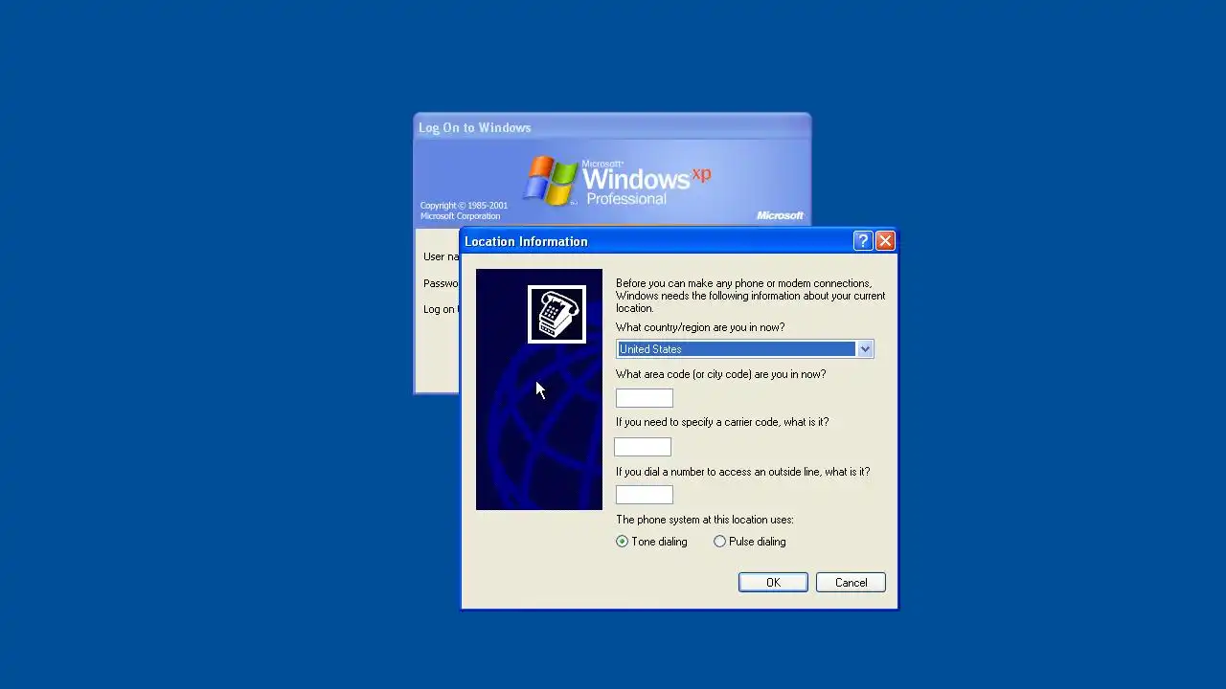Select Tone dialing option
This screenshot has width=1226, height=689.
coord(651,542)
